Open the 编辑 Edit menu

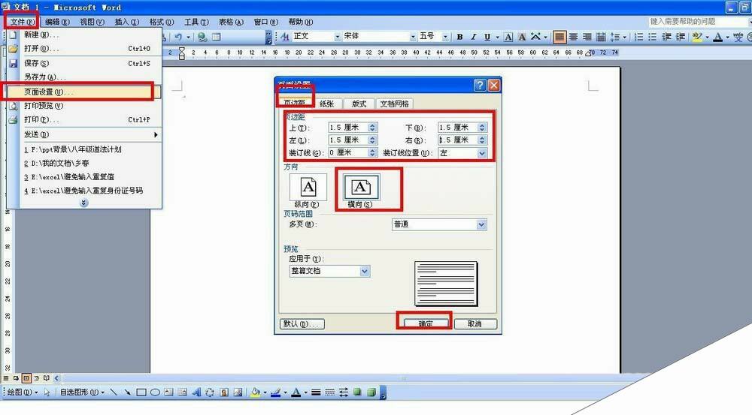tap(57, 22)
